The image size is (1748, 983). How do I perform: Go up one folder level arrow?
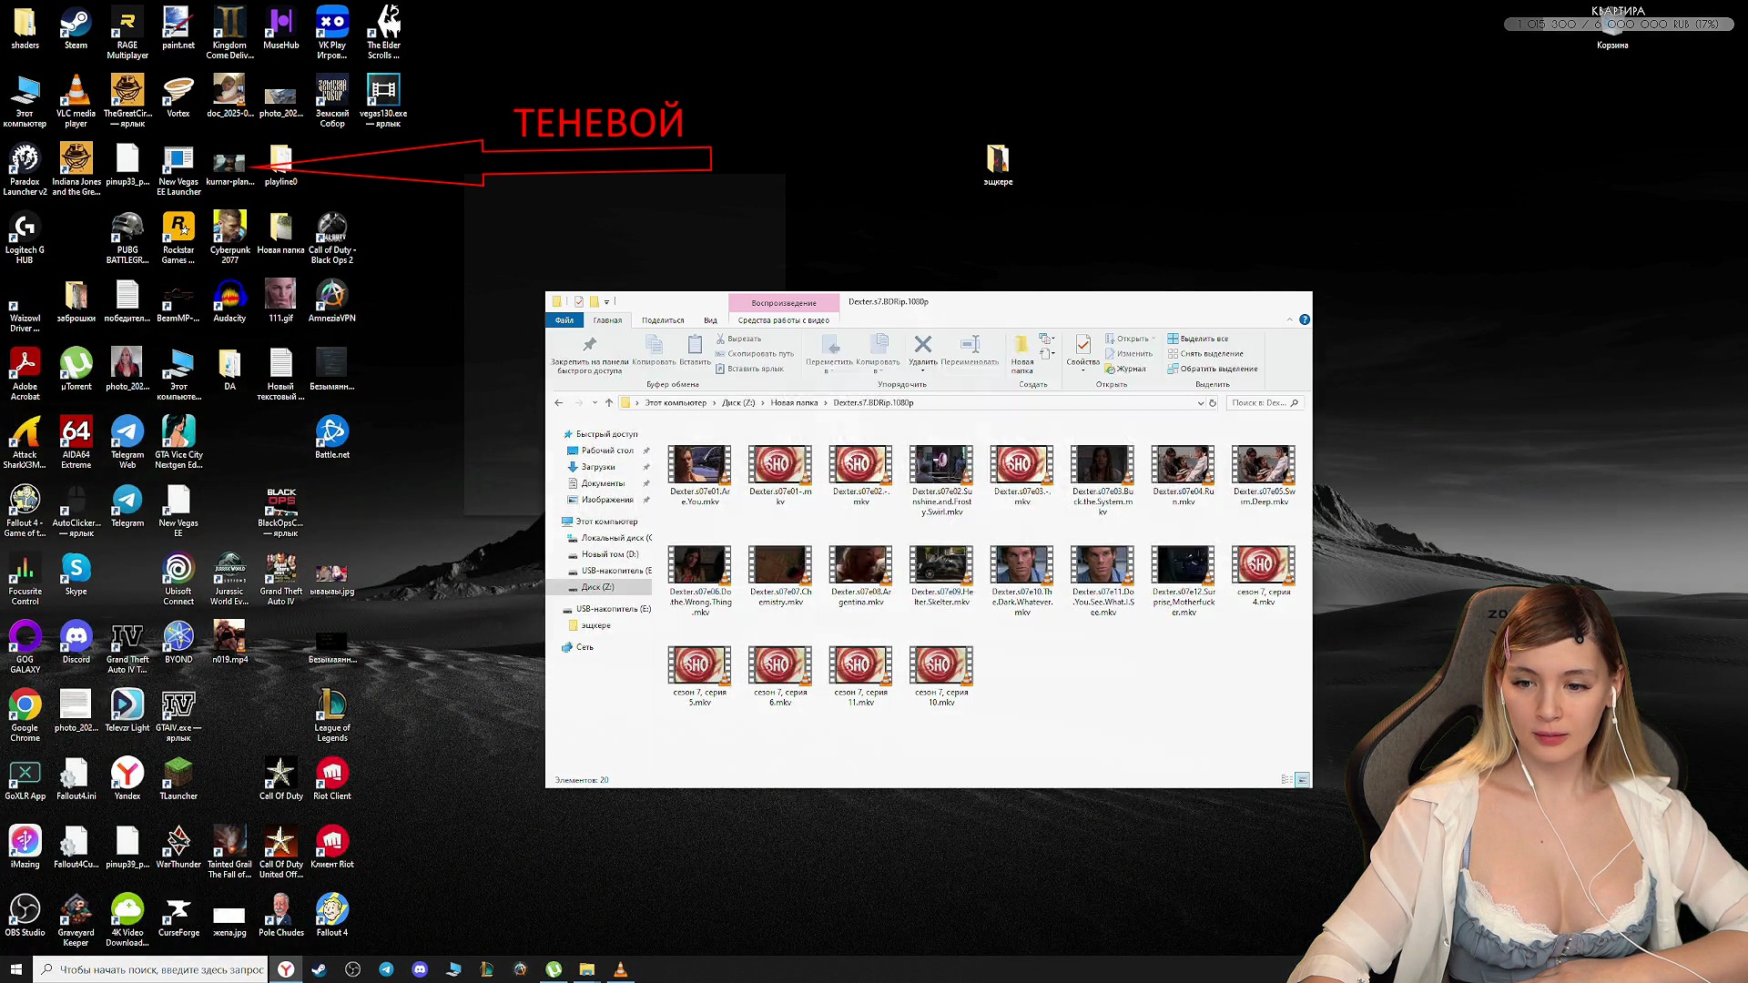[609, 403]
